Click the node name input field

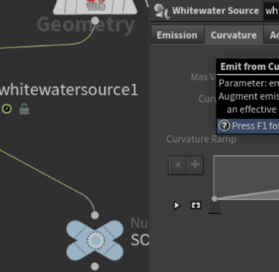(271, 11)
